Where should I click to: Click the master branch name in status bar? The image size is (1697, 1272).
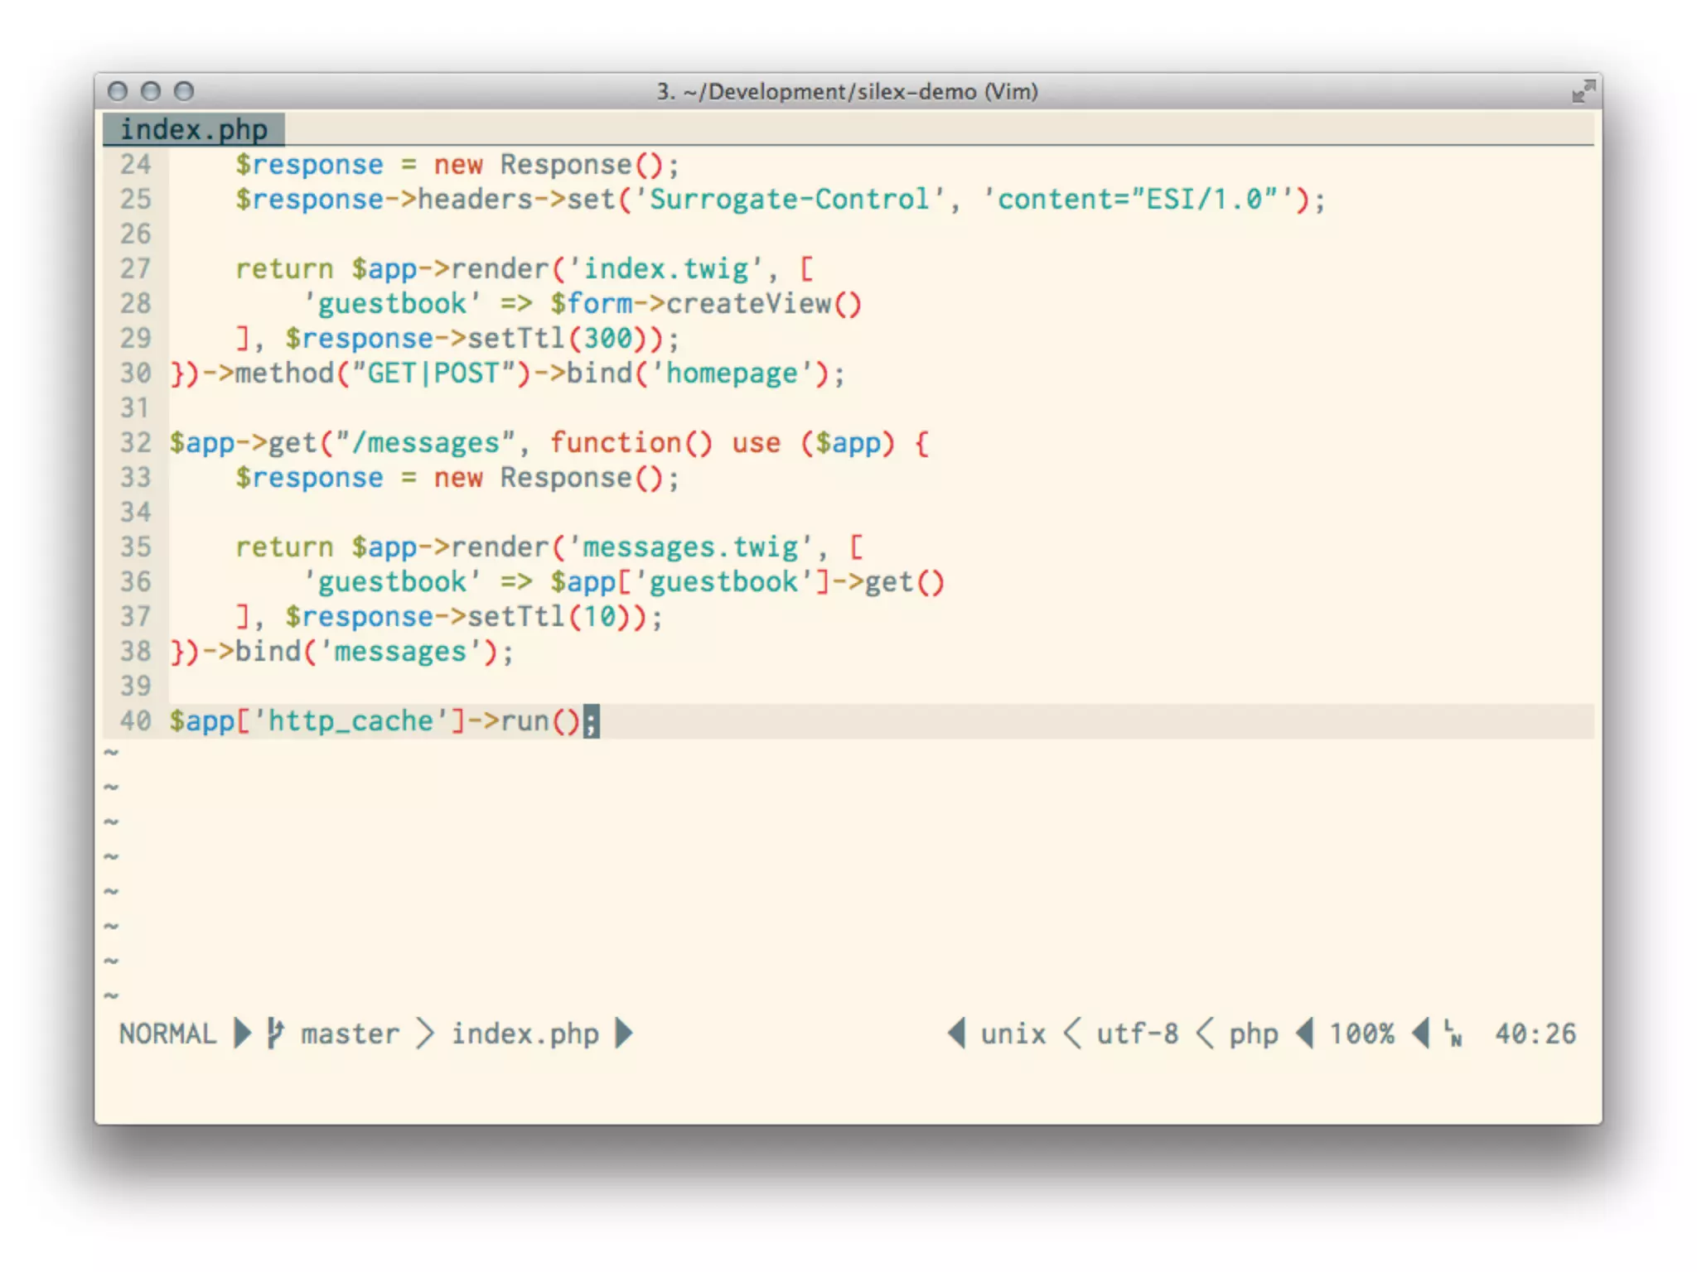coord(350,1033)
